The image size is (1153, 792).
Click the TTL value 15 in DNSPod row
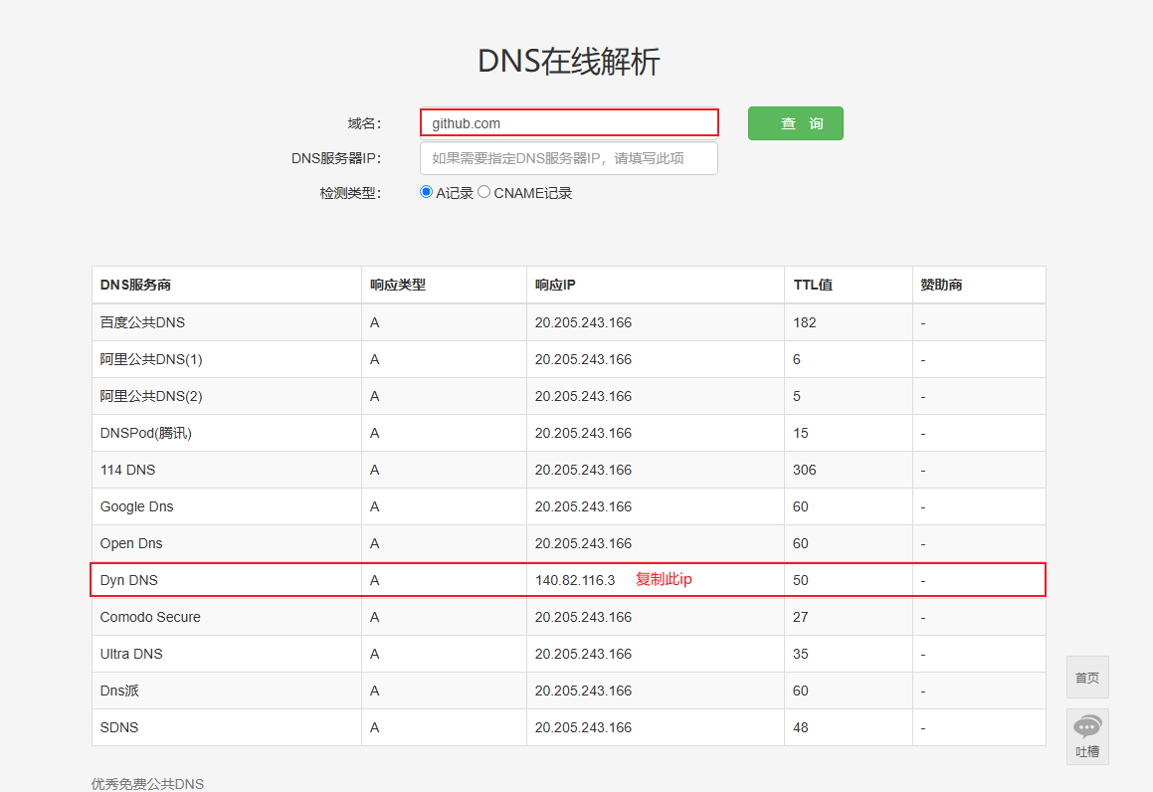click(x=801, y=433)
